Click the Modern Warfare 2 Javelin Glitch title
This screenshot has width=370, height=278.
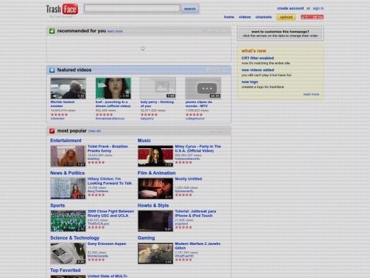tap(197, 246)
